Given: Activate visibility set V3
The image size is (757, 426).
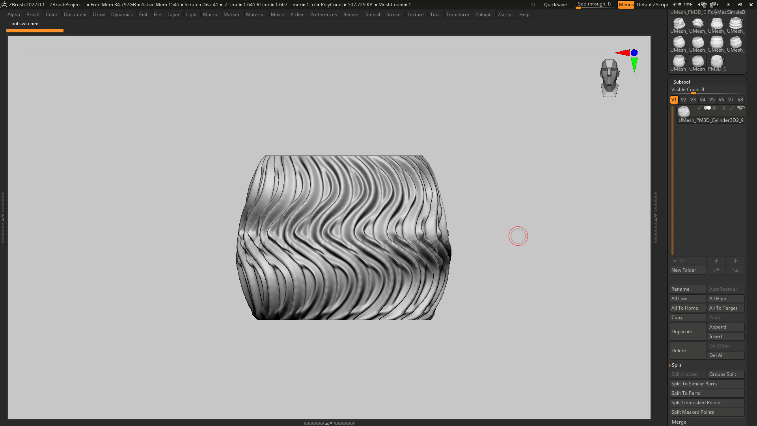Looking at the screenshot, I should tap(693, 100).
